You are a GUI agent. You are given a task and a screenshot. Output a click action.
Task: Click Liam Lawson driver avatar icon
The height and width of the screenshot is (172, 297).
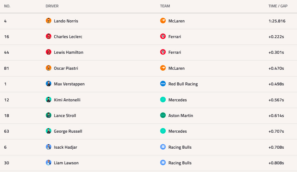49,163
